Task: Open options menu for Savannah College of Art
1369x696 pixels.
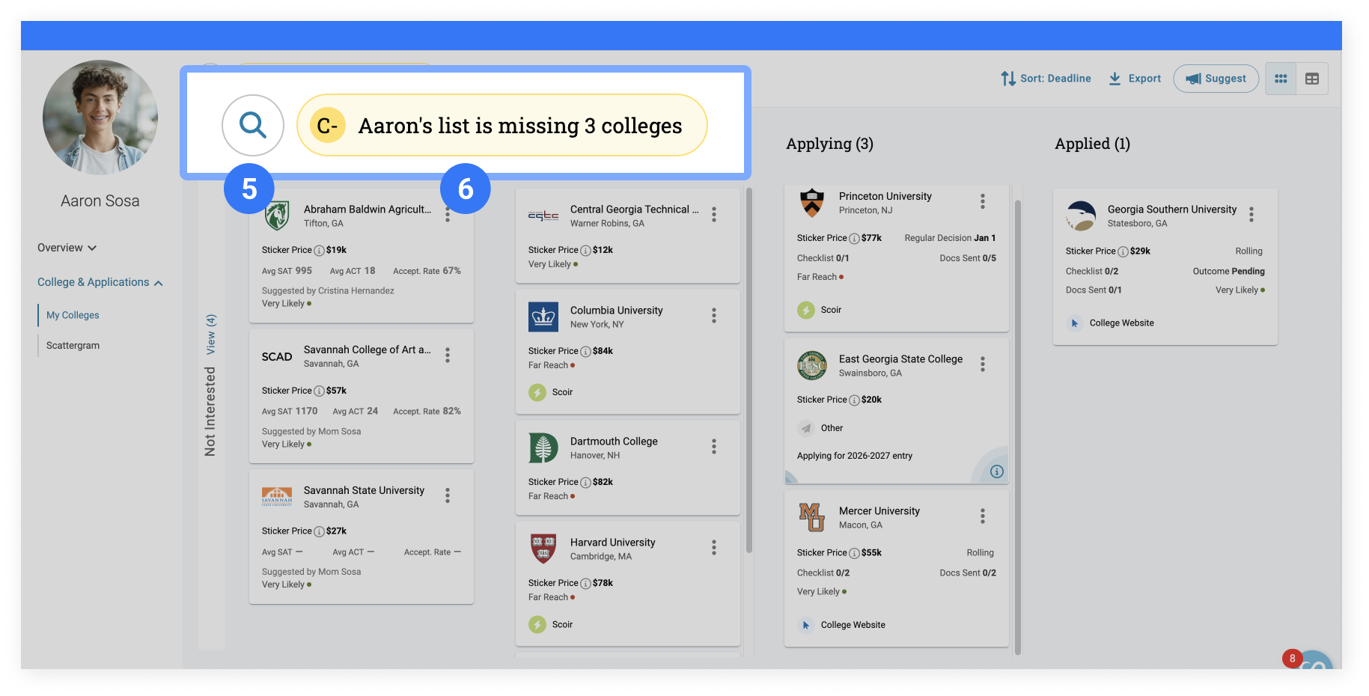Action: [x=448, y=355]
